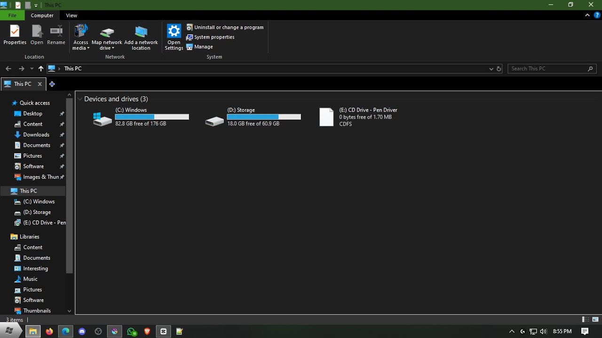Open System properties
Screen dimensions: 602x338
point(210,37)
